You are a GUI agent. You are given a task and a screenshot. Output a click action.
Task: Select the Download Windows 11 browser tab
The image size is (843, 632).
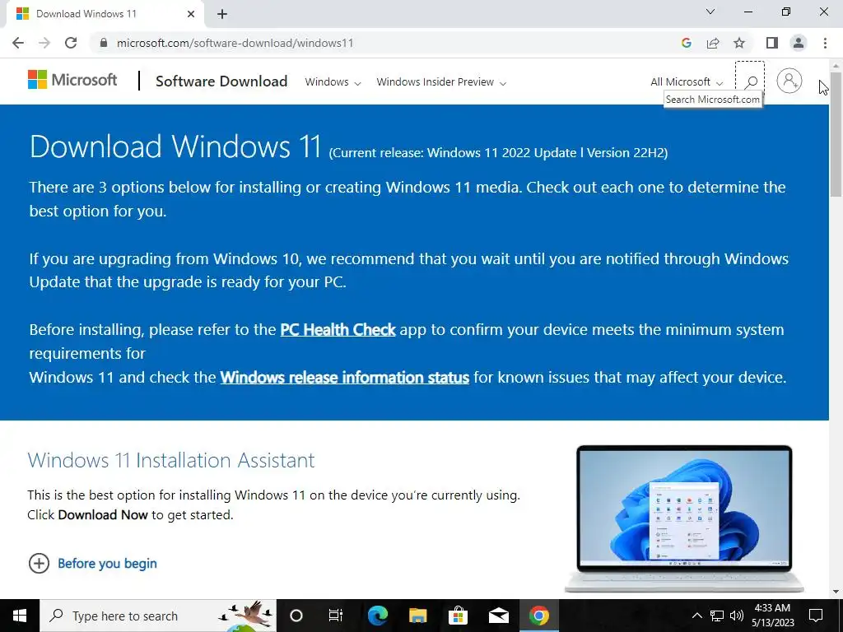pos(105,14)
